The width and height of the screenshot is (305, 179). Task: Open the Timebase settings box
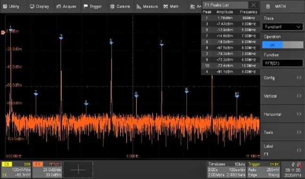tap(226, 170)
